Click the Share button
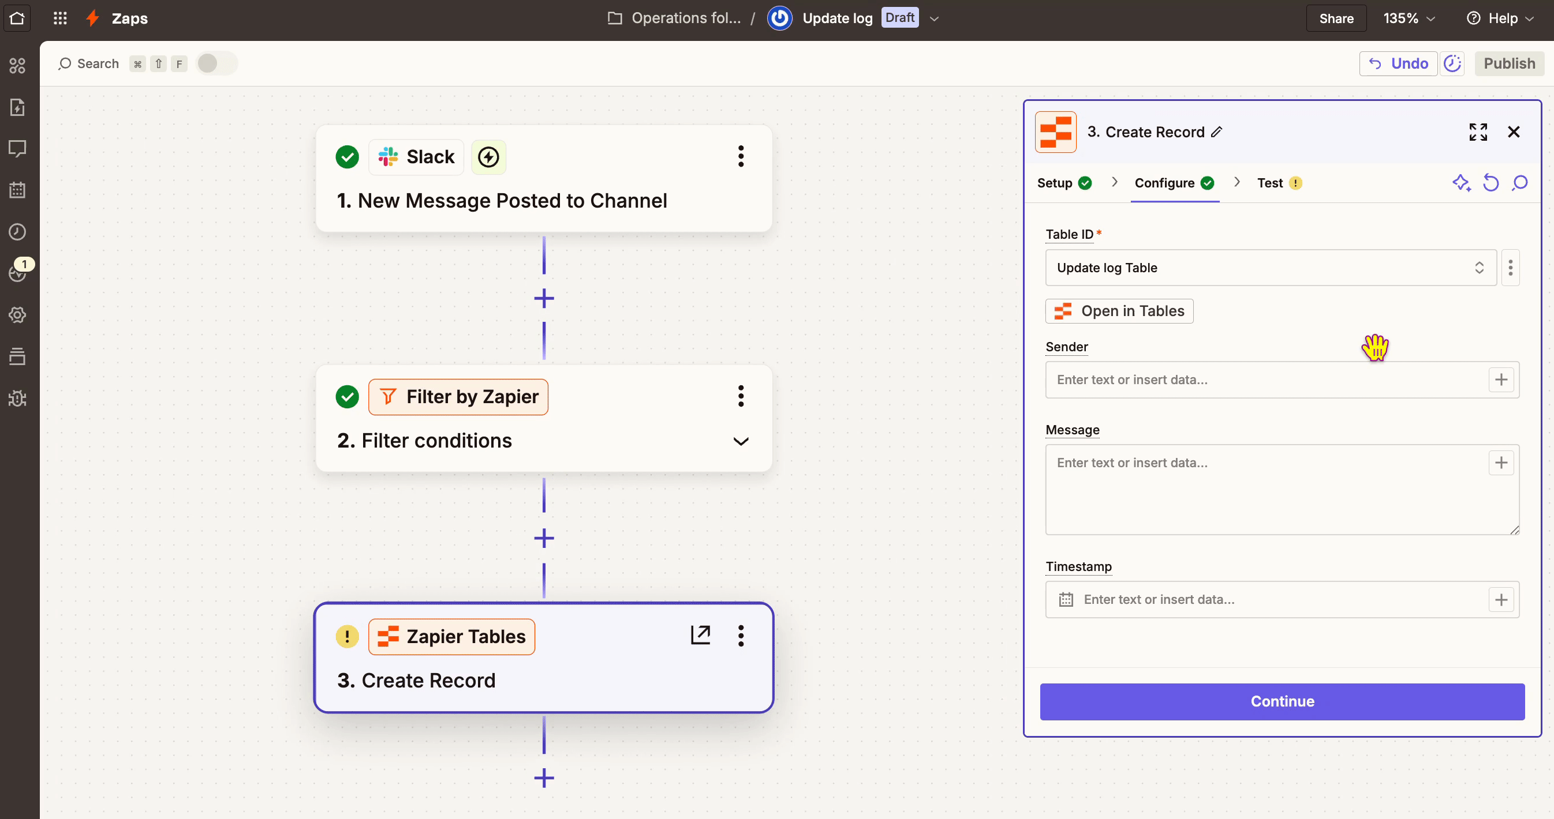1554x819 pixels. tap(1336, 18)
